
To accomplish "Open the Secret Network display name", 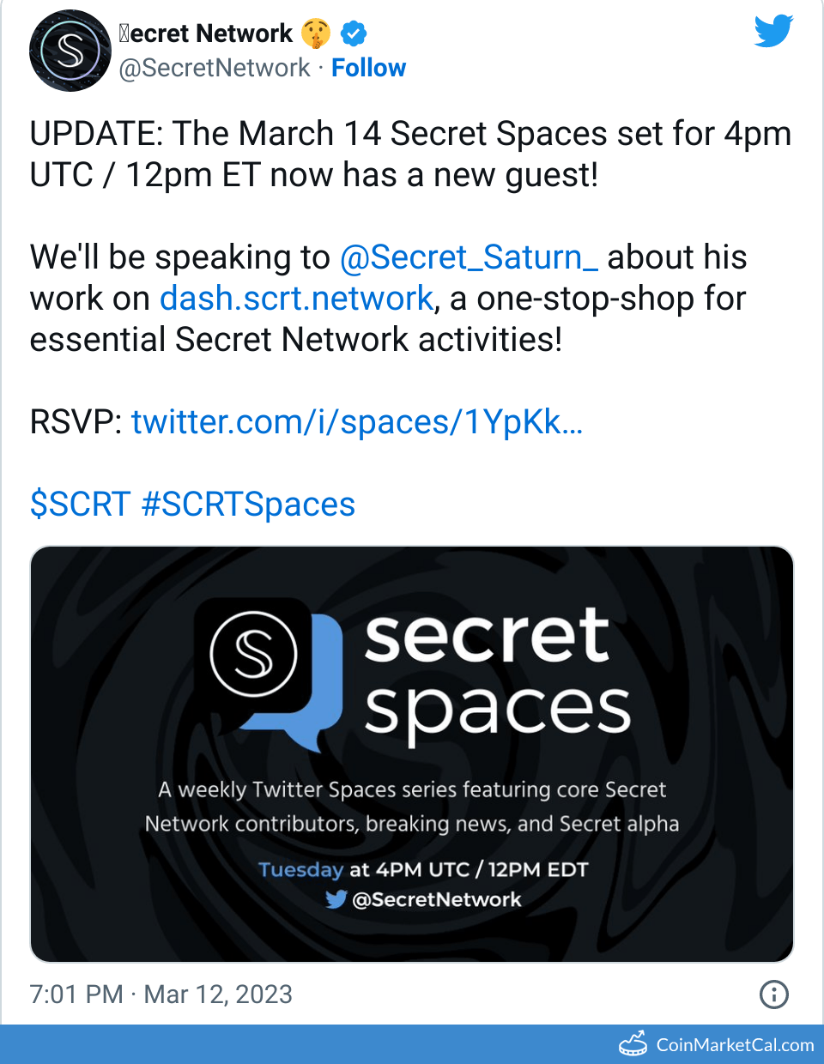I will tap(206, 33).
